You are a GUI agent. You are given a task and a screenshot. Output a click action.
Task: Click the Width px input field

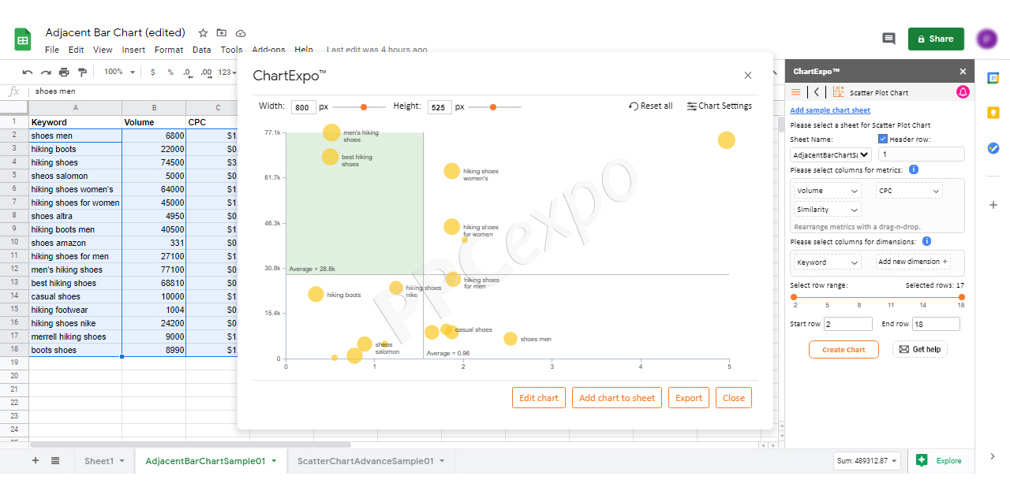[x=304, y=107]
